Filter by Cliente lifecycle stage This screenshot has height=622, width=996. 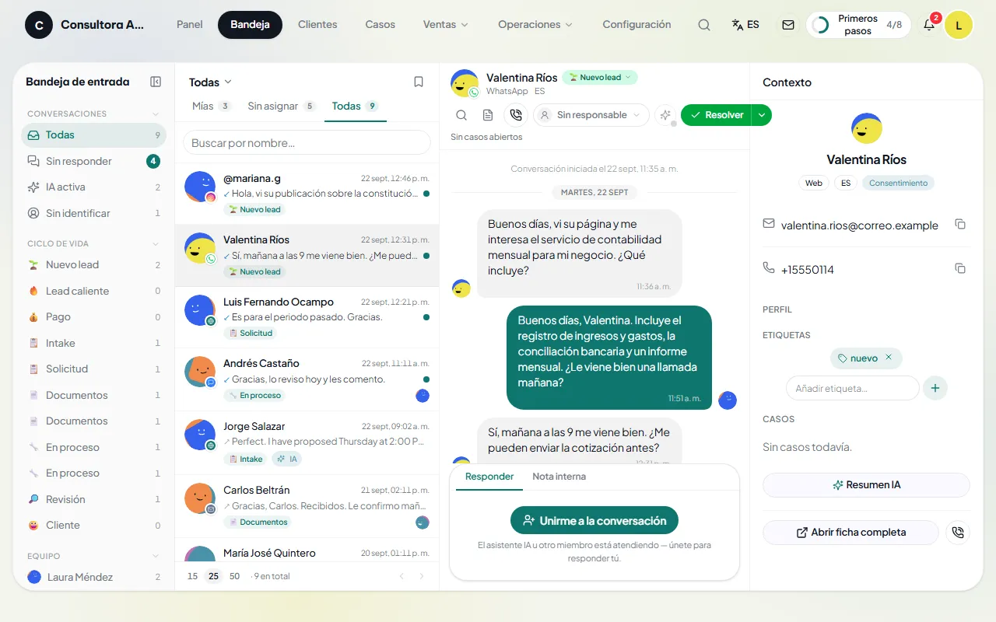click(x=93, y=526)
